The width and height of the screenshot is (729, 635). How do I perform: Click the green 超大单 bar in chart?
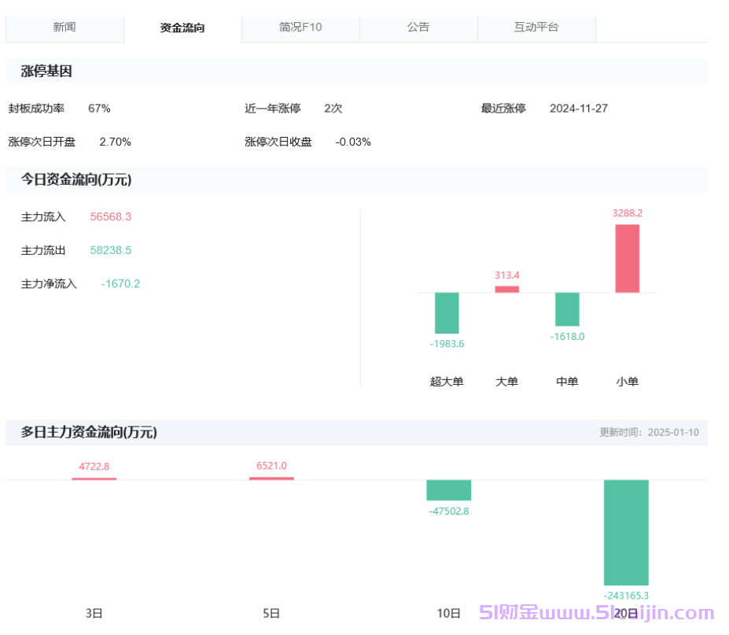pyautogui.click(x=447, y=312)
